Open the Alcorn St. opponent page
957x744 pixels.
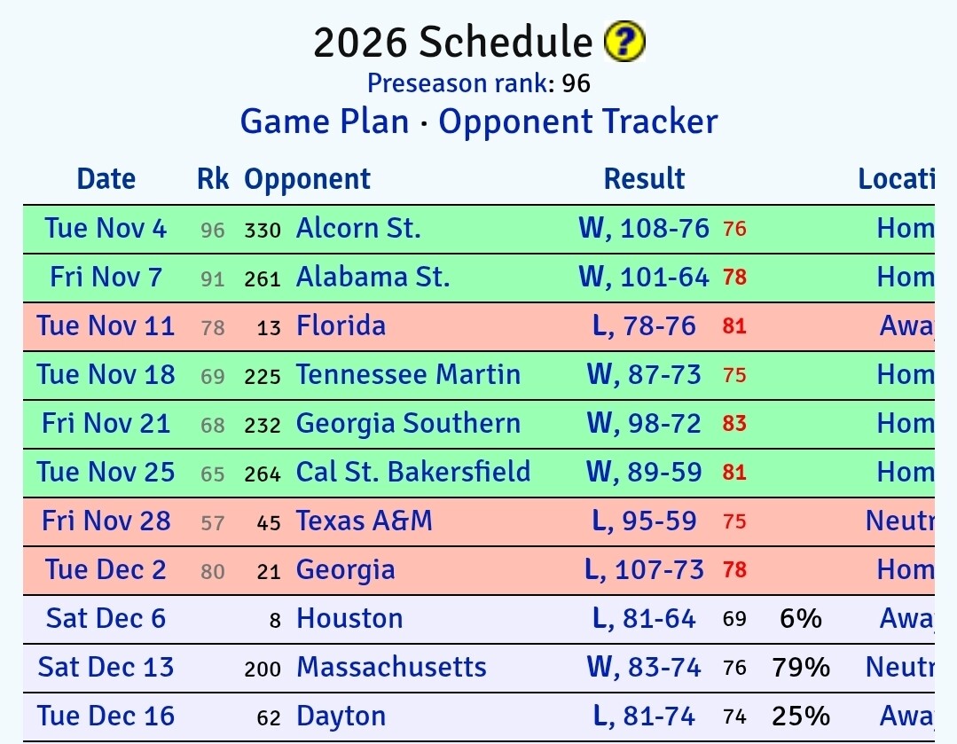pos(358,229)
